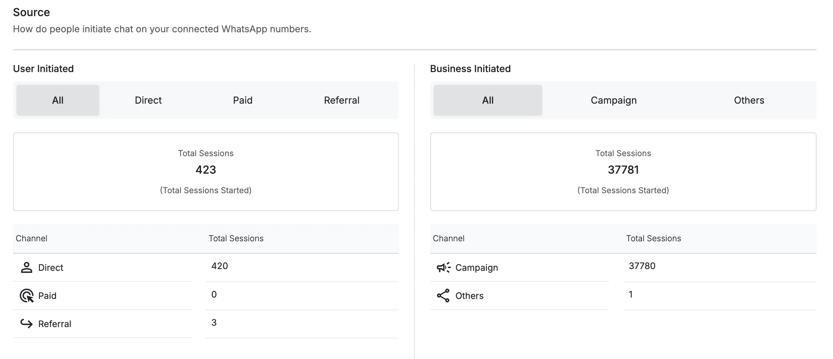This screenshot has width=833, height=359.
Task: Click the Others share icon
Action: [443, 296]
